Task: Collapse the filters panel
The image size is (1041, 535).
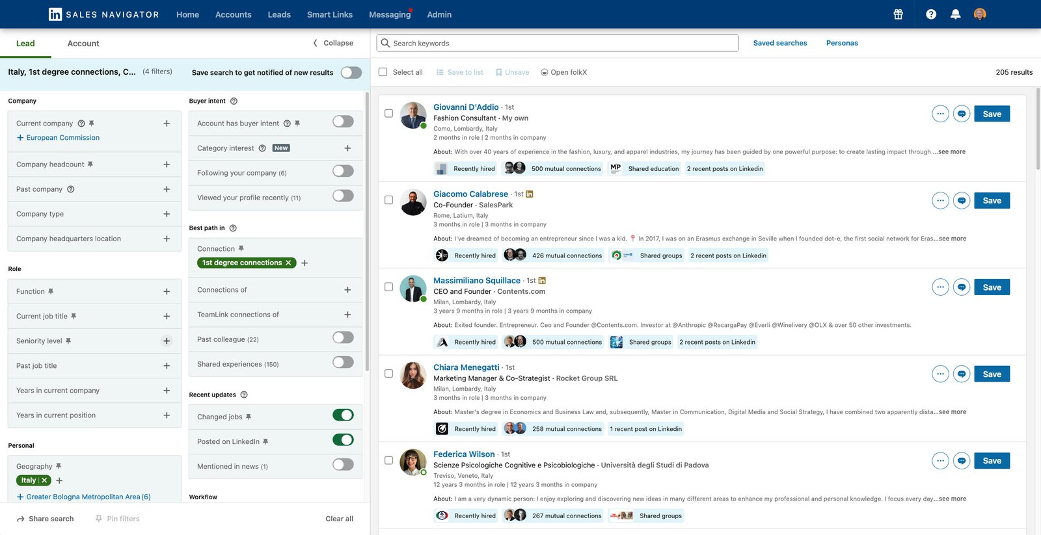Action: click(333, 43)
